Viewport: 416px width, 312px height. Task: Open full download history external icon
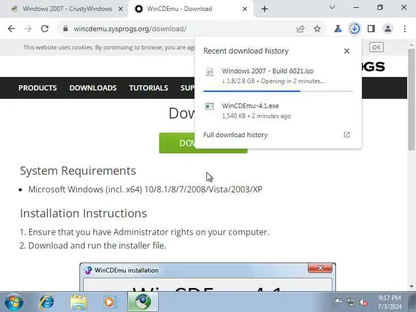[346, 135]
